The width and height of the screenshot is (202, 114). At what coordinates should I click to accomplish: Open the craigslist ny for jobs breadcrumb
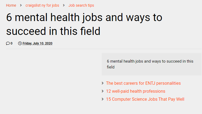[42, 5]
